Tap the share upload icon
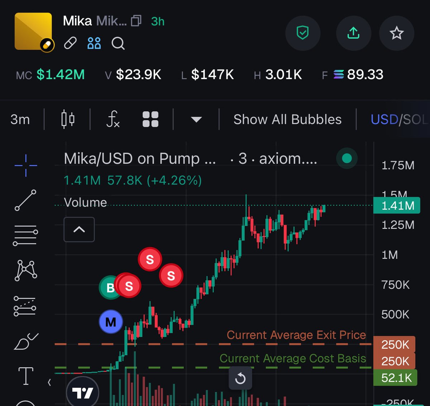430x406 pixels. (353, 33)
